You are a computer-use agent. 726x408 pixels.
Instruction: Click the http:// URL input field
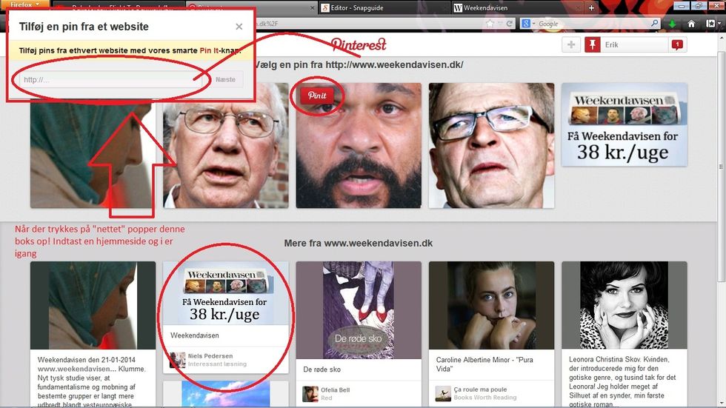pyautogui.click(x=110, y=79)
